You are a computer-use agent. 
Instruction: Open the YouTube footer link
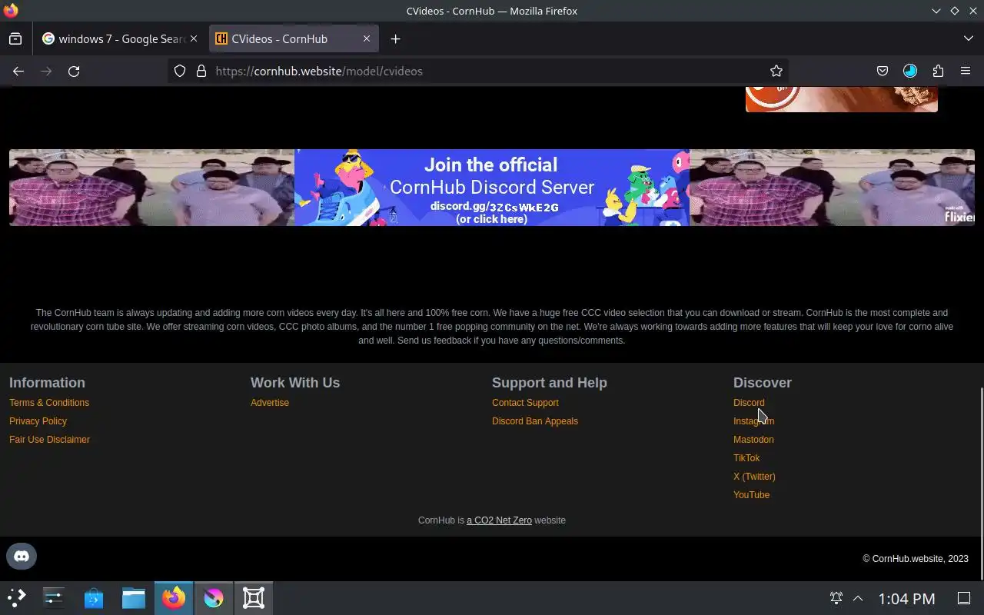click(751, 495)
